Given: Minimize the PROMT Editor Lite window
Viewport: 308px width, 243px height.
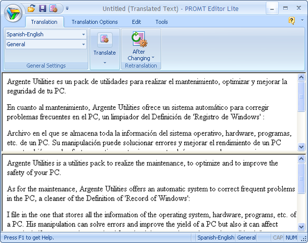Looking at the screenshot, I should coord(272,8).
